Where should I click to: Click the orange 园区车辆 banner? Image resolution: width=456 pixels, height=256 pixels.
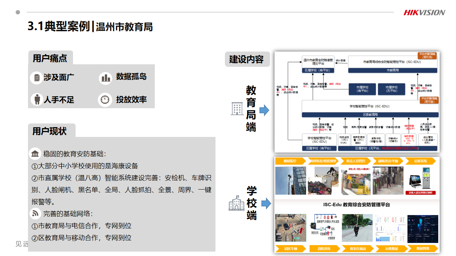(290, 249)
